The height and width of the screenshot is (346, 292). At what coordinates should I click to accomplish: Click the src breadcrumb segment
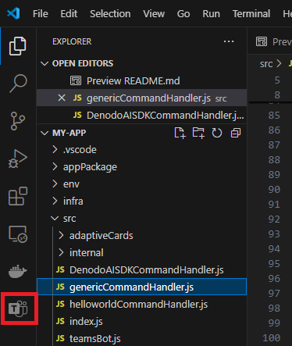pos(266,64)
